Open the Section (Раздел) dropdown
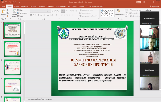 [21, 16]
